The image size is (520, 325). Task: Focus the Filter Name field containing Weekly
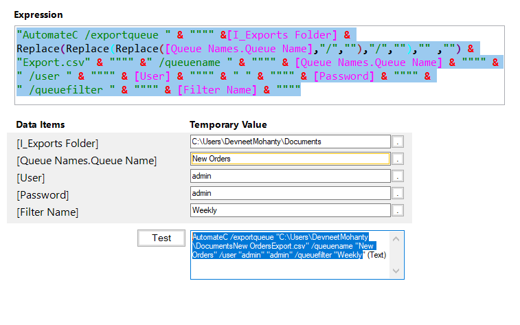(290, 210)
